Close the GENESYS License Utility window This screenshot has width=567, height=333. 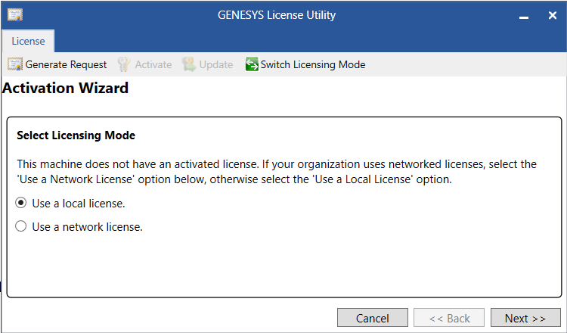(552, 15)
